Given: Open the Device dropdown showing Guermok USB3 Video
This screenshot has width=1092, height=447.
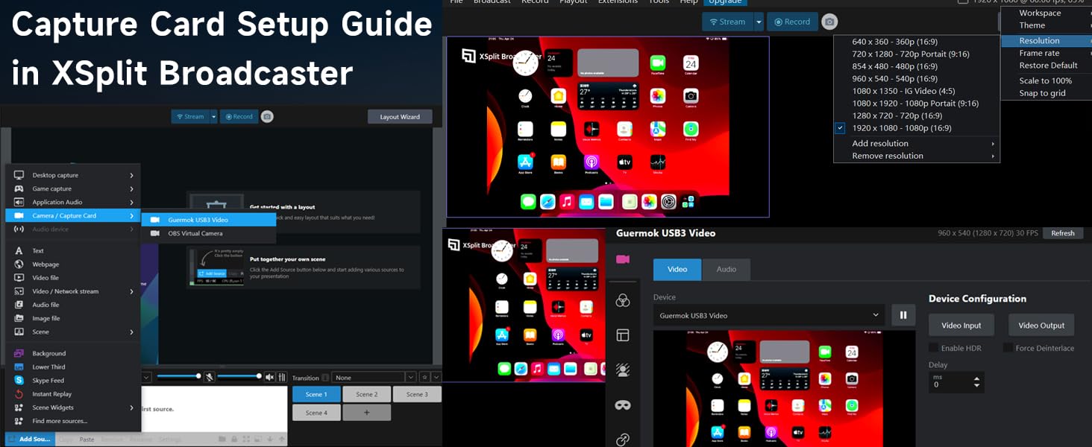Looking at the screenshot, I should click(x=768, y=315).
